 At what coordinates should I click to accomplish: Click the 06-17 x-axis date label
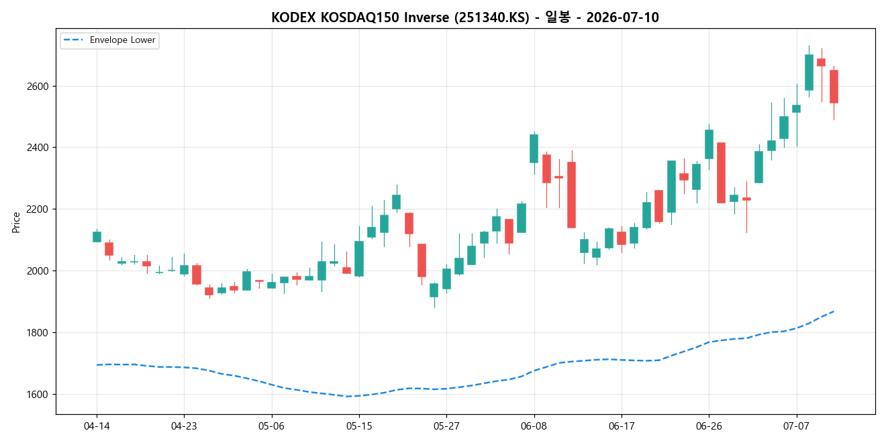tap(622, 426)
